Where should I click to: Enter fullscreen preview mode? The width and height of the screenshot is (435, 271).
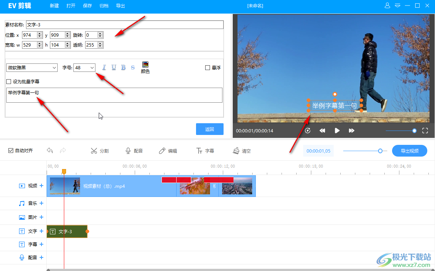425,131
